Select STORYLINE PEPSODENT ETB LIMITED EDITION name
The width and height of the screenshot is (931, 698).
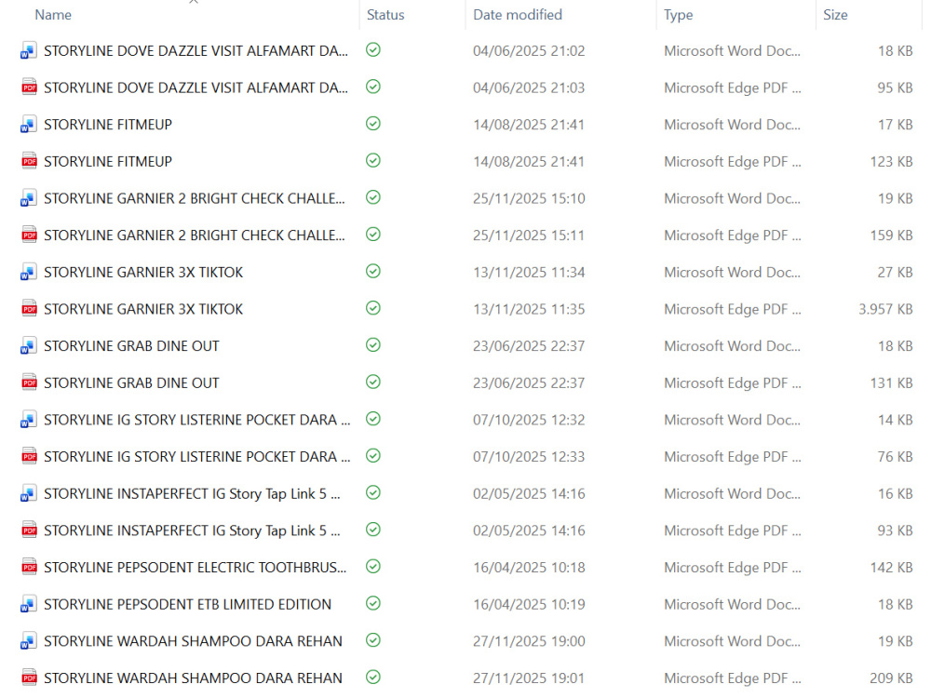(x=188, y=605)
